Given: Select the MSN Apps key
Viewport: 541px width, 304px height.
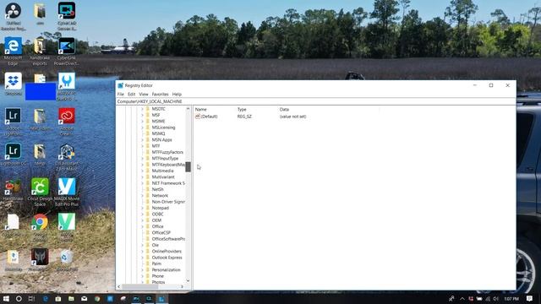Looking at the screenshot, I should tap(161, 140).
